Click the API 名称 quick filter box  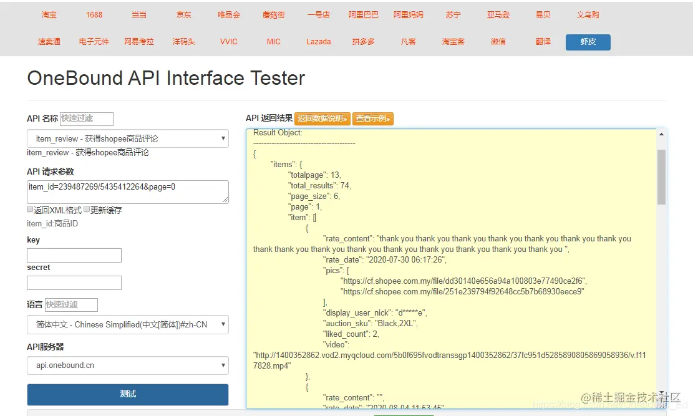(x=87, y=119)
